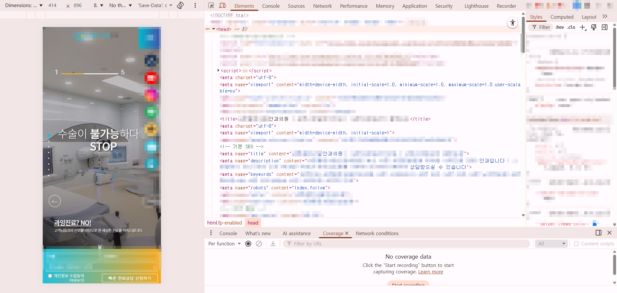Start recording coverage with the record icon

[248, 244]
